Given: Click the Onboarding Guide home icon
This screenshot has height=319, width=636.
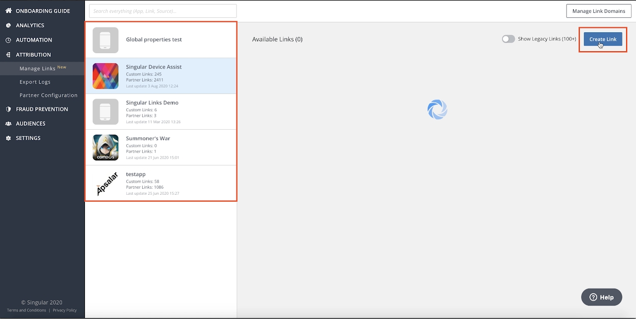Looking at the screenshot, I should coord(8,11).
